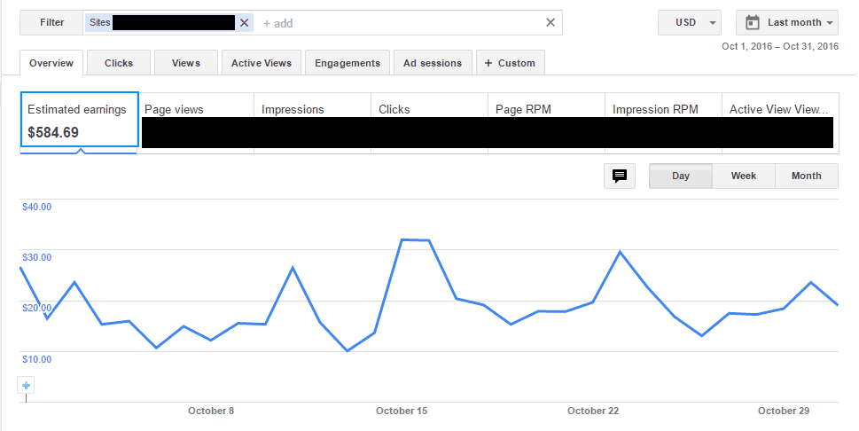859x431 pixels.
Task: Open the chart annotations comment icon
Action: [620, 176]
